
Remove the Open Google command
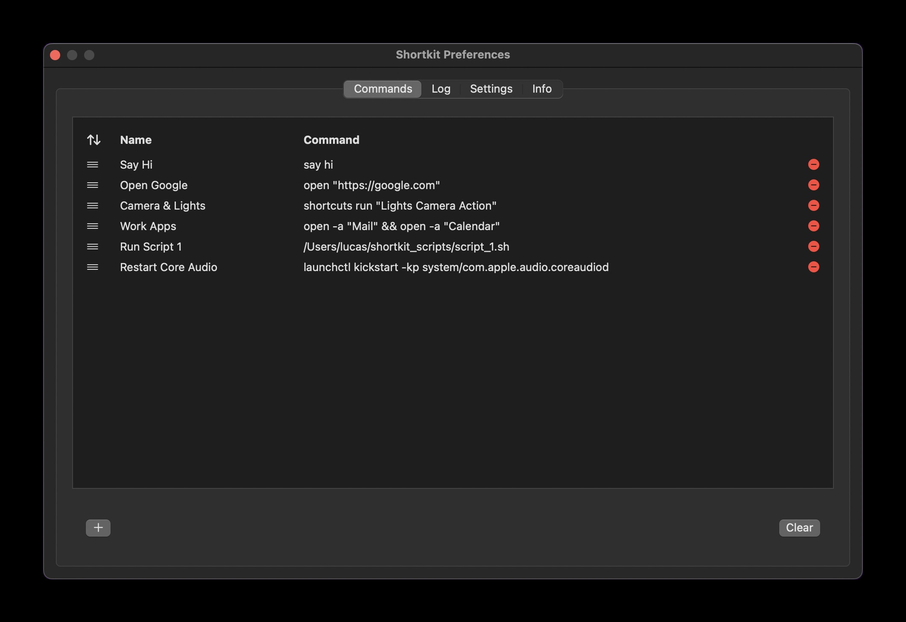click(813, 185)
